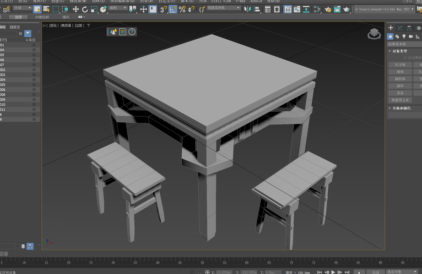Create a 茶壶 teapot primitive
The image size is (422, 274).
pyautogui.click(x=400, y=93)
